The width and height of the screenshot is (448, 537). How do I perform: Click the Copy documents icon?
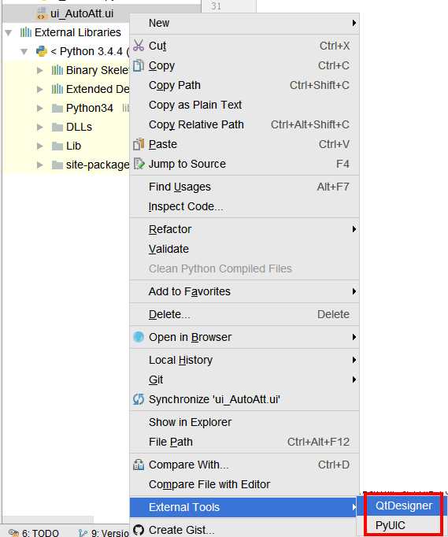tap(138, 65)
